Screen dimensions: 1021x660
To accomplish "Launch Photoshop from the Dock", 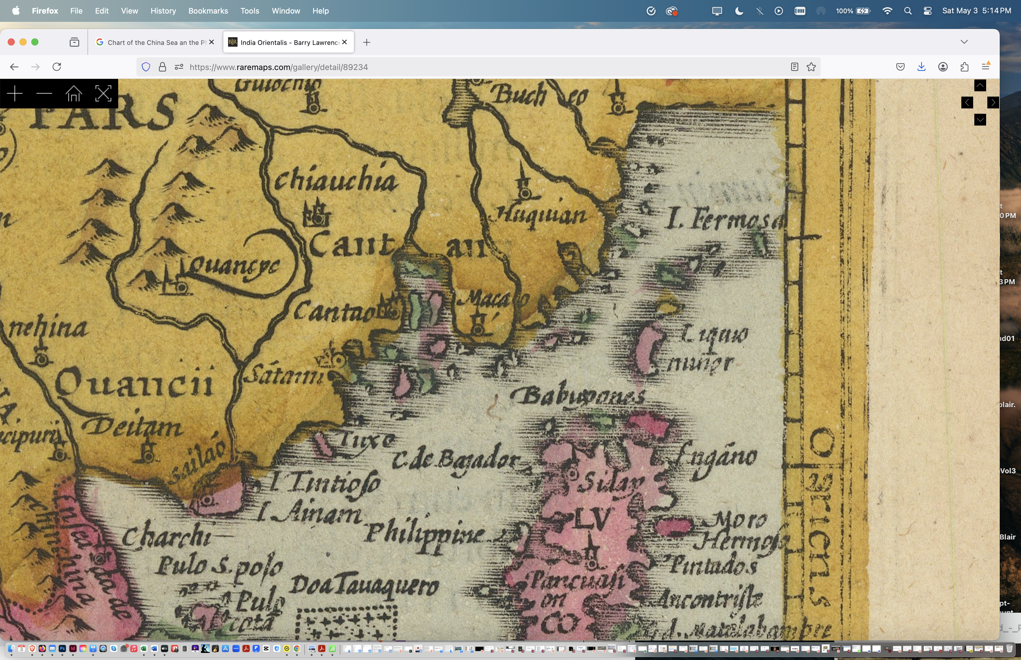I will tap(63, 648).
